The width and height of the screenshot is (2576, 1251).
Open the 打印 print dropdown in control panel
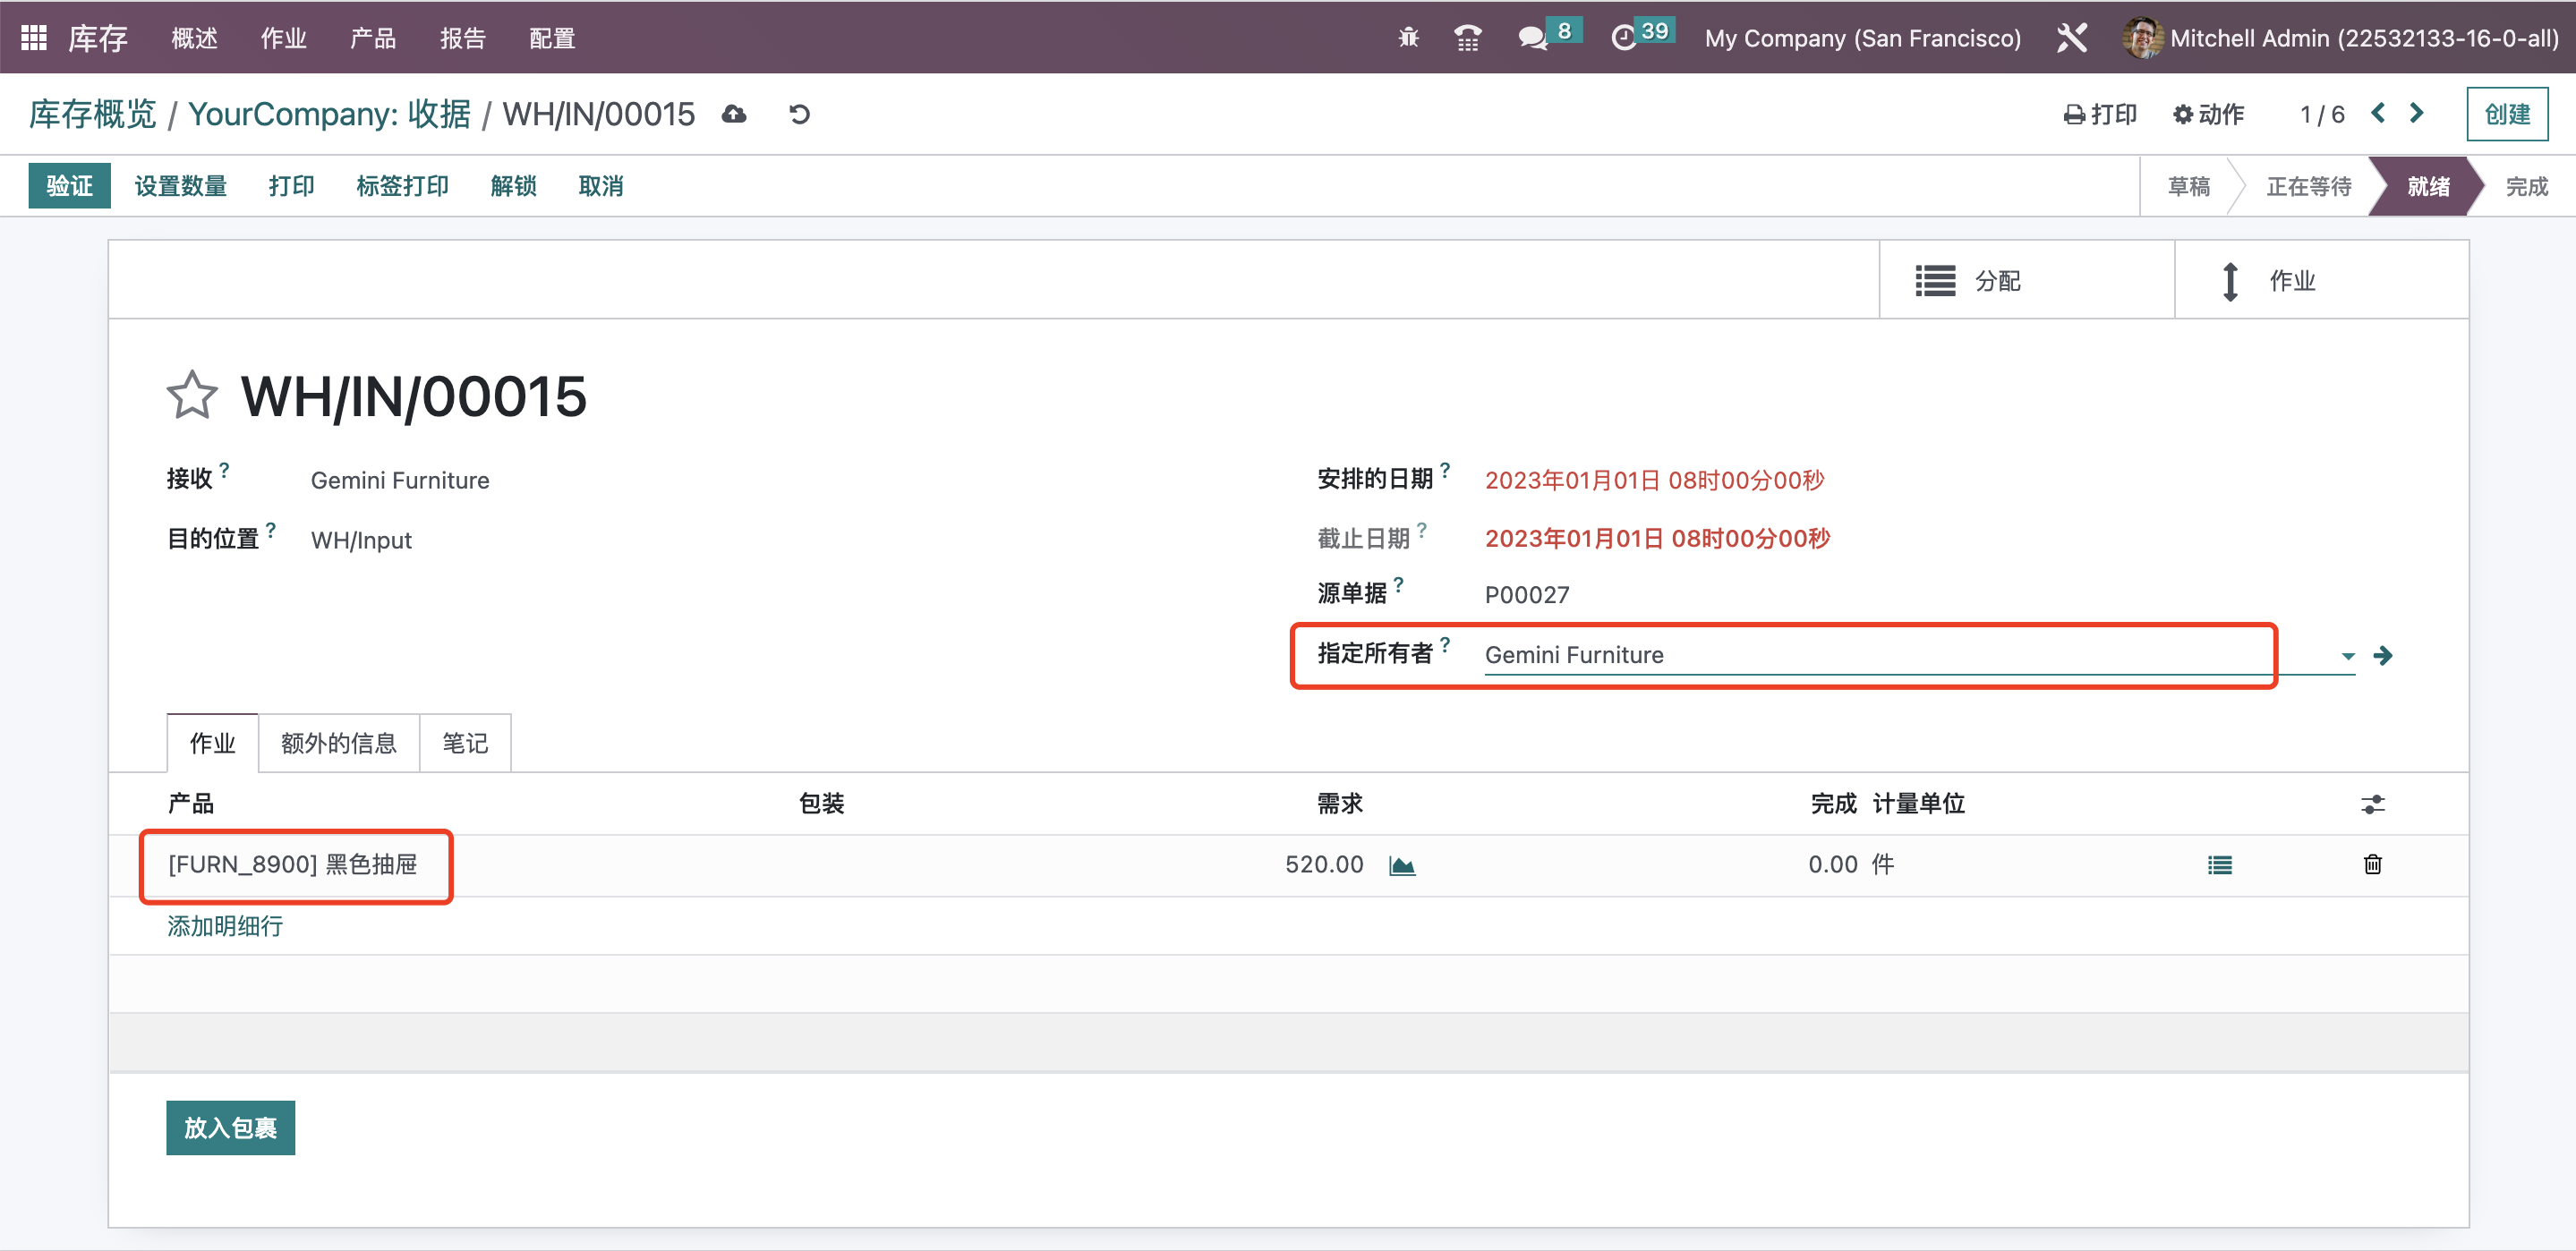pyautogui.click(x=2100, y=114)
